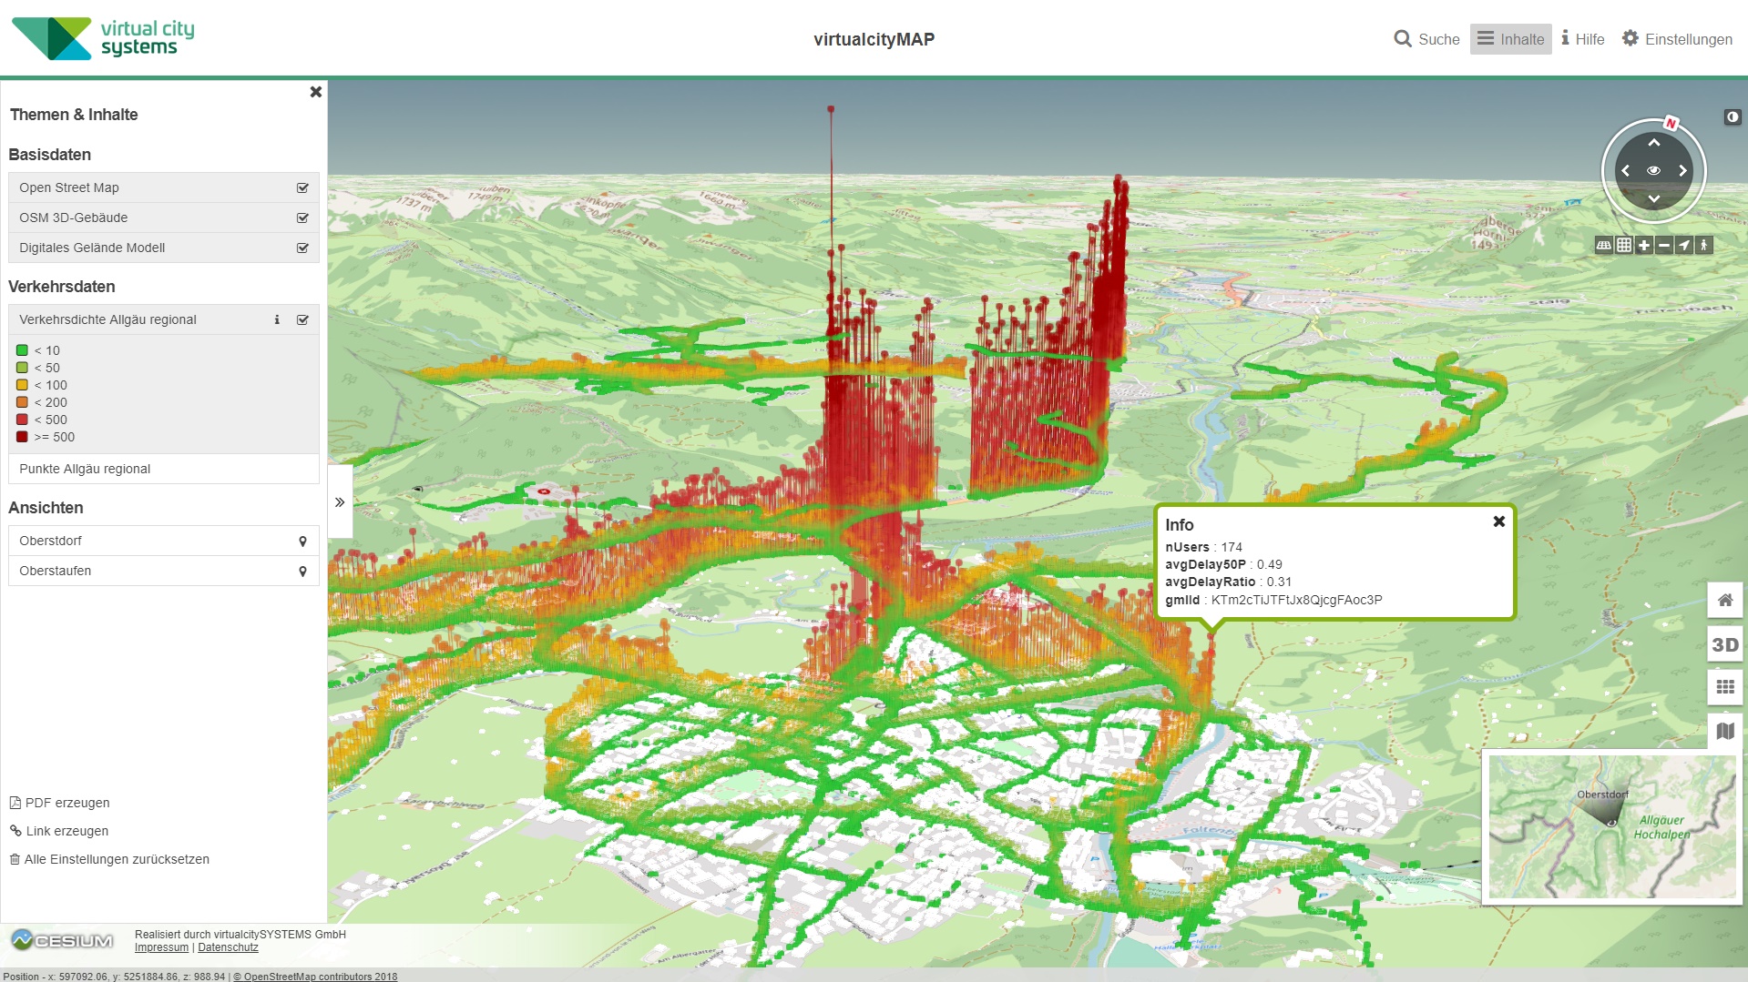Toggle the overview map icon
The image size is (1748, 982).
click(1724, 732)
